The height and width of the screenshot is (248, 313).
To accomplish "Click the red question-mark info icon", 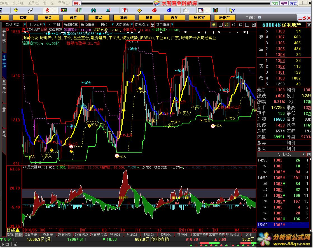I will 125,10.
